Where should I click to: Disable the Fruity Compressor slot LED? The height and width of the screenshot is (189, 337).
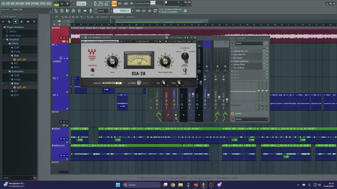(267, 61)
